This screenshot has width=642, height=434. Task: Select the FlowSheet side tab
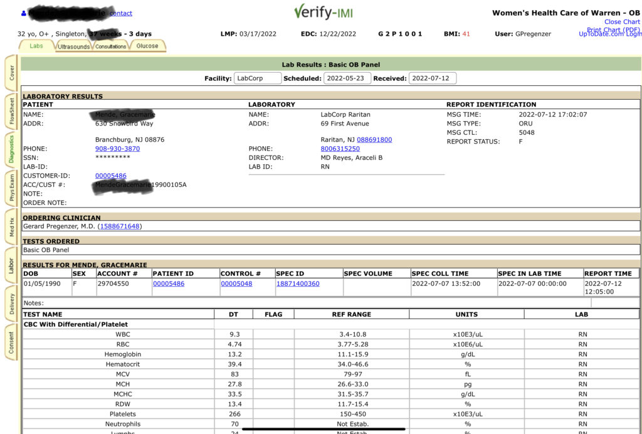(x=11, y=111)
